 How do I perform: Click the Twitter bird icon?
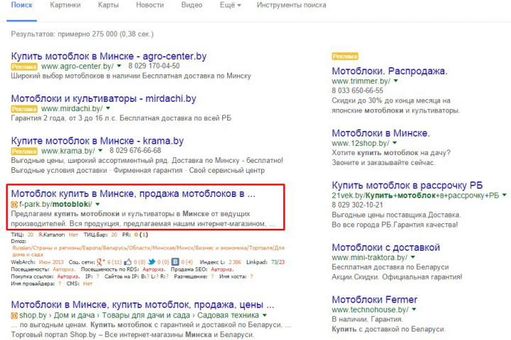click(152, 262)
